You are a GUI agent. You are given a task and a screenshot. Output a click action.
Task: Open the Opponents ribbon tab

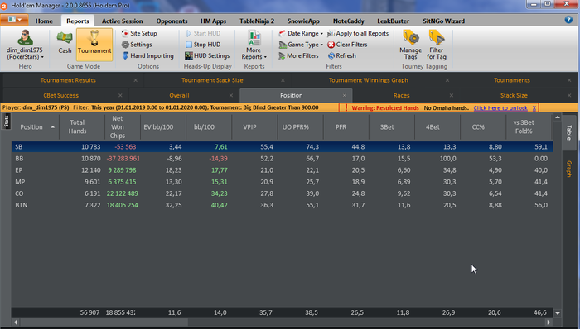point(172,21)
